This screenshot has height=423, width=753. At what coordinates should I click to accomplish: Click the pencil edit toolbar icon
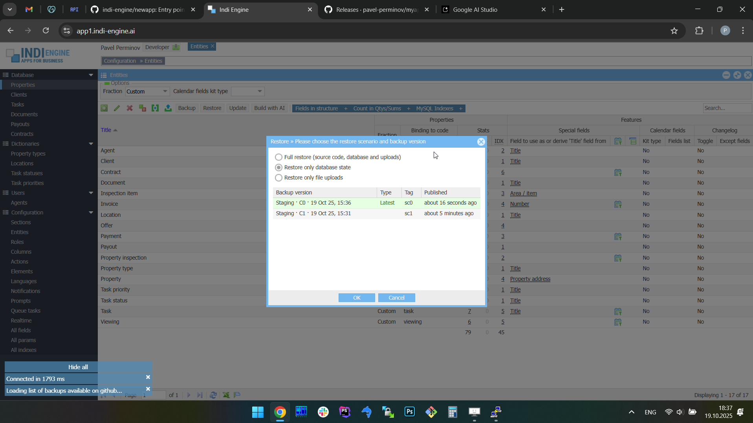[117, 108]
